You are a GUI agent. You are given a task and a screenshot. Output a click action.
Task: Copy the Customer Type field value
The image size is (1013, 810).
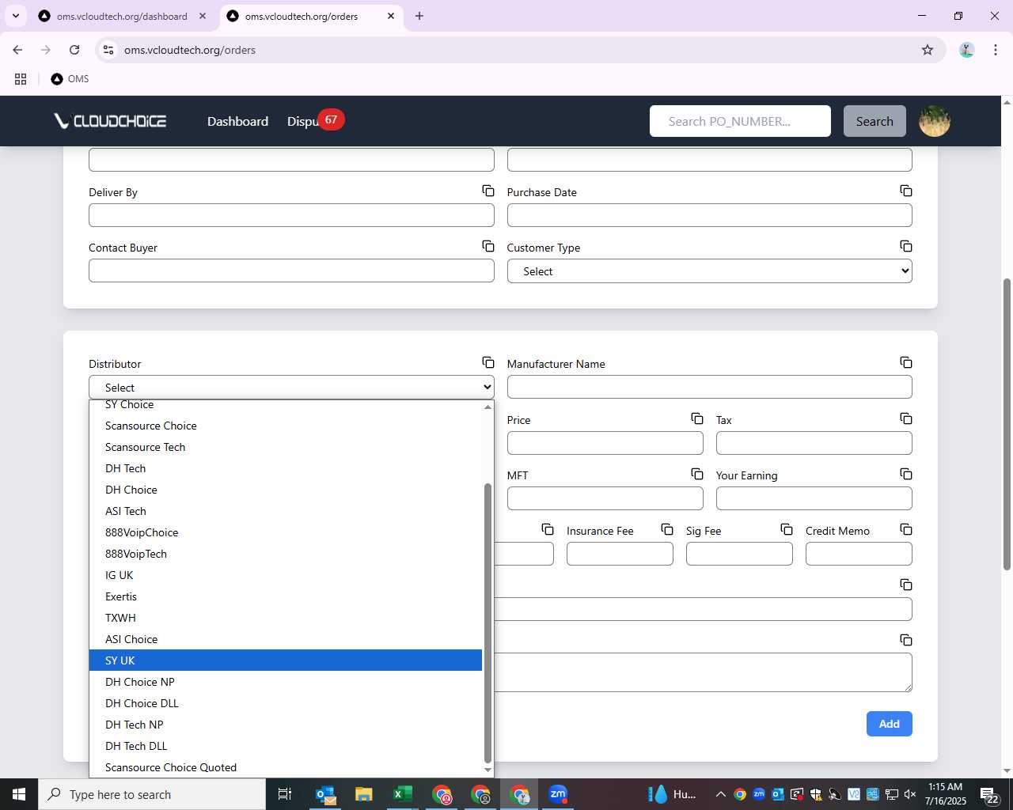tap(906, 247)
